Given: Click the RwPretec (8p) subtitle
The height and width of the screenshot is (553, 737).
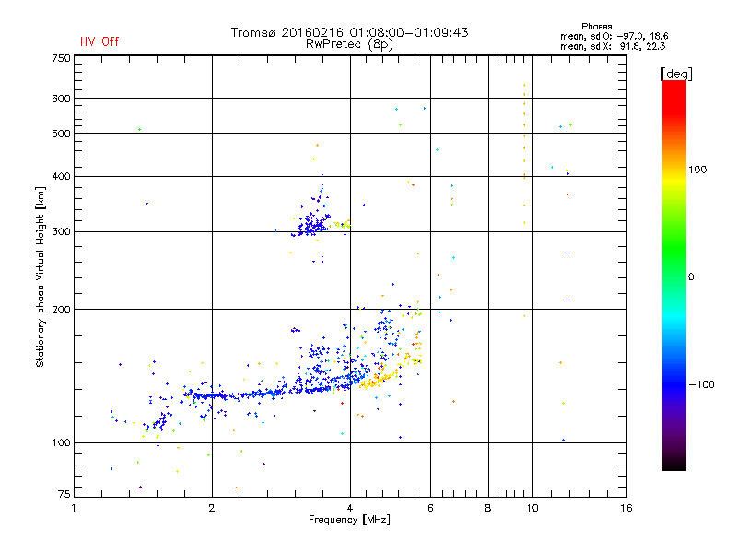Looking at the screenshot, I should coord(349,44).
